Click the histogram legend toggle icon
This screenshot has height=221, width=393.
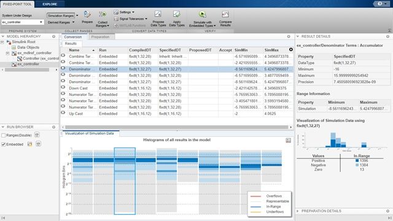coord(288,141)
